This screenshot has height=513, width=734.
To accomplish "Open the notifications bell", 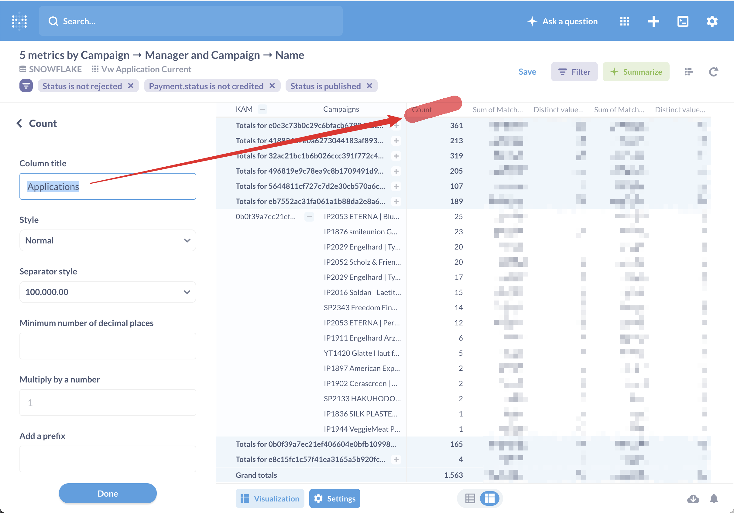I will (715, 498).
